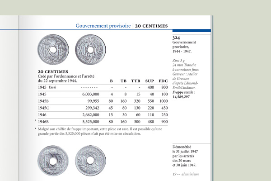Click 'Créé par l'ordonnance et l'arrêté' line
The height and width of the screenshot is (181, 271).
click(x=66, y=76)
